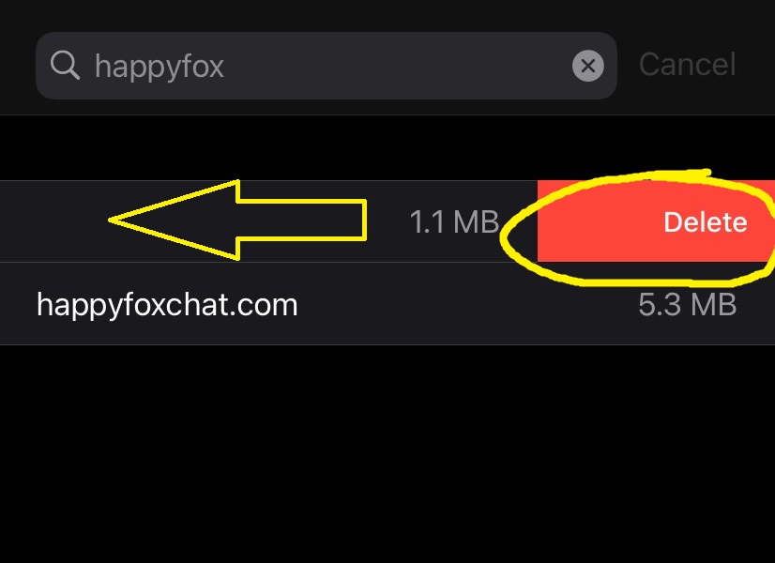The width and height of the screenshot is (775, 563).
Task: Click the arrowhead tip of yellow arrow
Action: tap(111, 220)
